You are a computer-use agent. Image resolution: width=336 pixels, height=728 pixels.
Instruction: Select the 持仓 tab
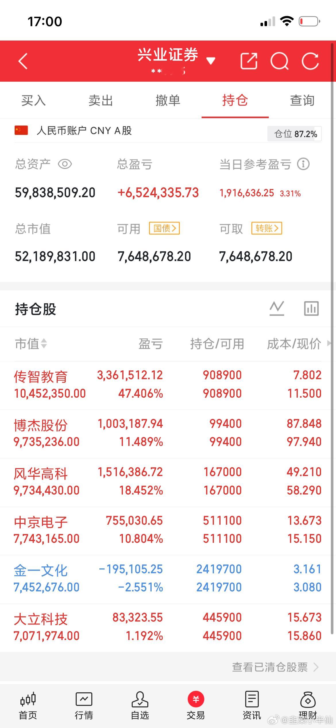pos(235,101)
